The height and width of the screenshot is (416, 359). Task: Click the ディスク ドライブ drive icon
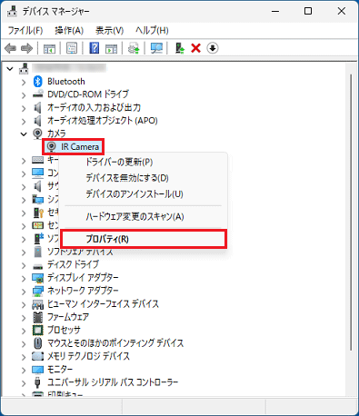(37, 266)
